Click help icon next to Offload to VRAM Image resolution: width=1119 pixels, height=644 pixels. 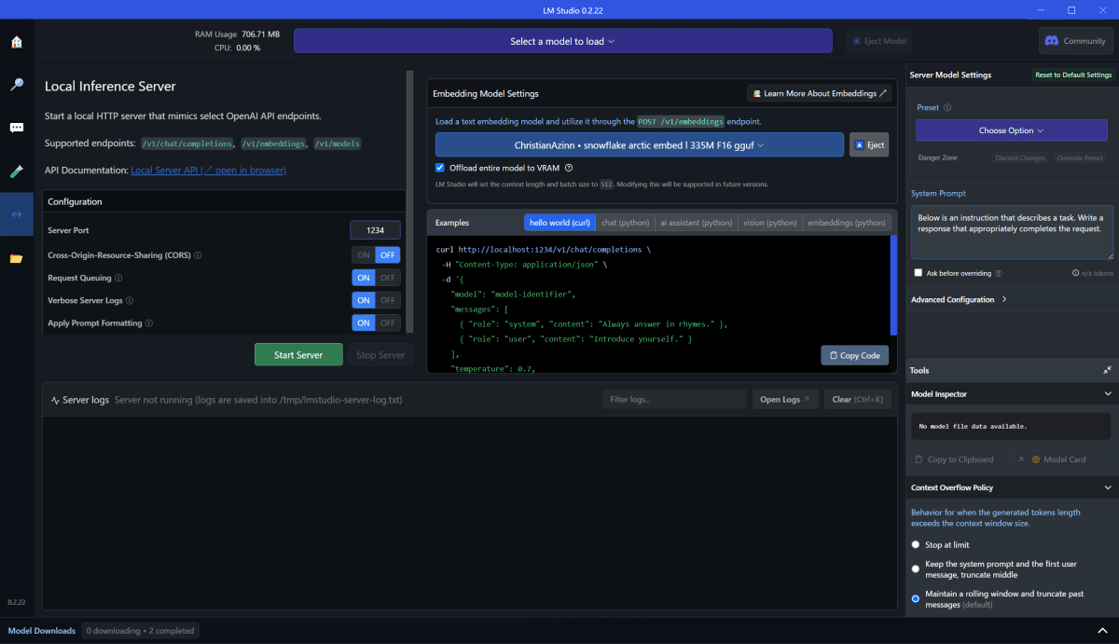coord(568,168)
